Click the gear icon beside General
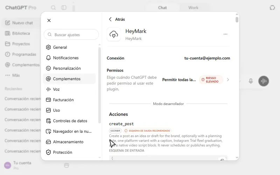The width and height of the screenshot is (280, 175). pos(48,47)
